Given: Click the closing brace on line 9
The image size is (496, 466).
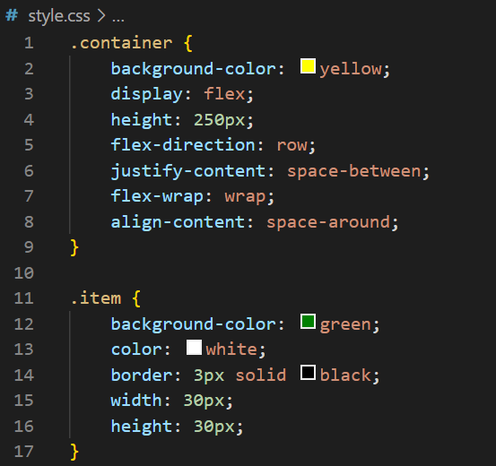Looking at the screenshot, I should point(74,247).
